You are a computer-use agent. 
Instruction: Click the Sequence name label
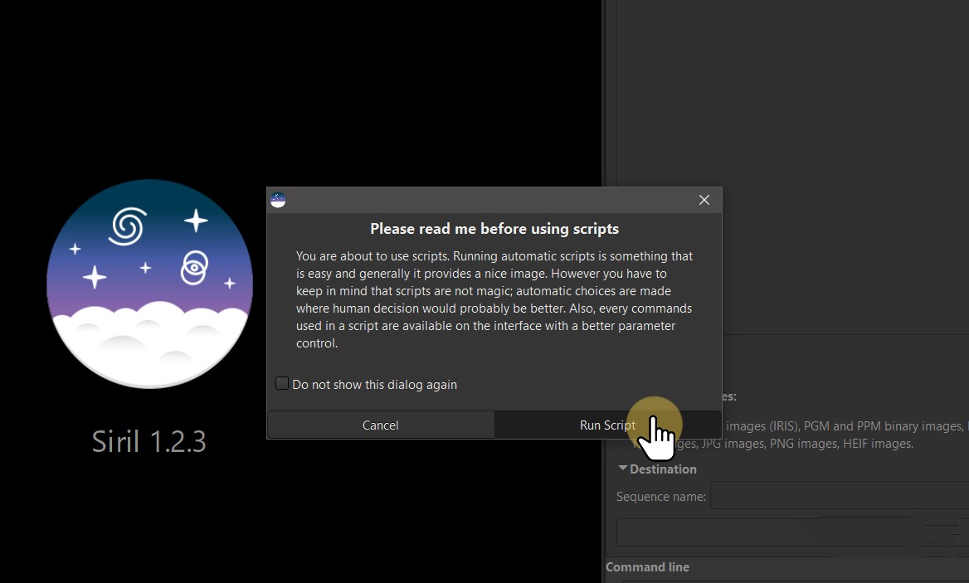click(x=660, y=497)
